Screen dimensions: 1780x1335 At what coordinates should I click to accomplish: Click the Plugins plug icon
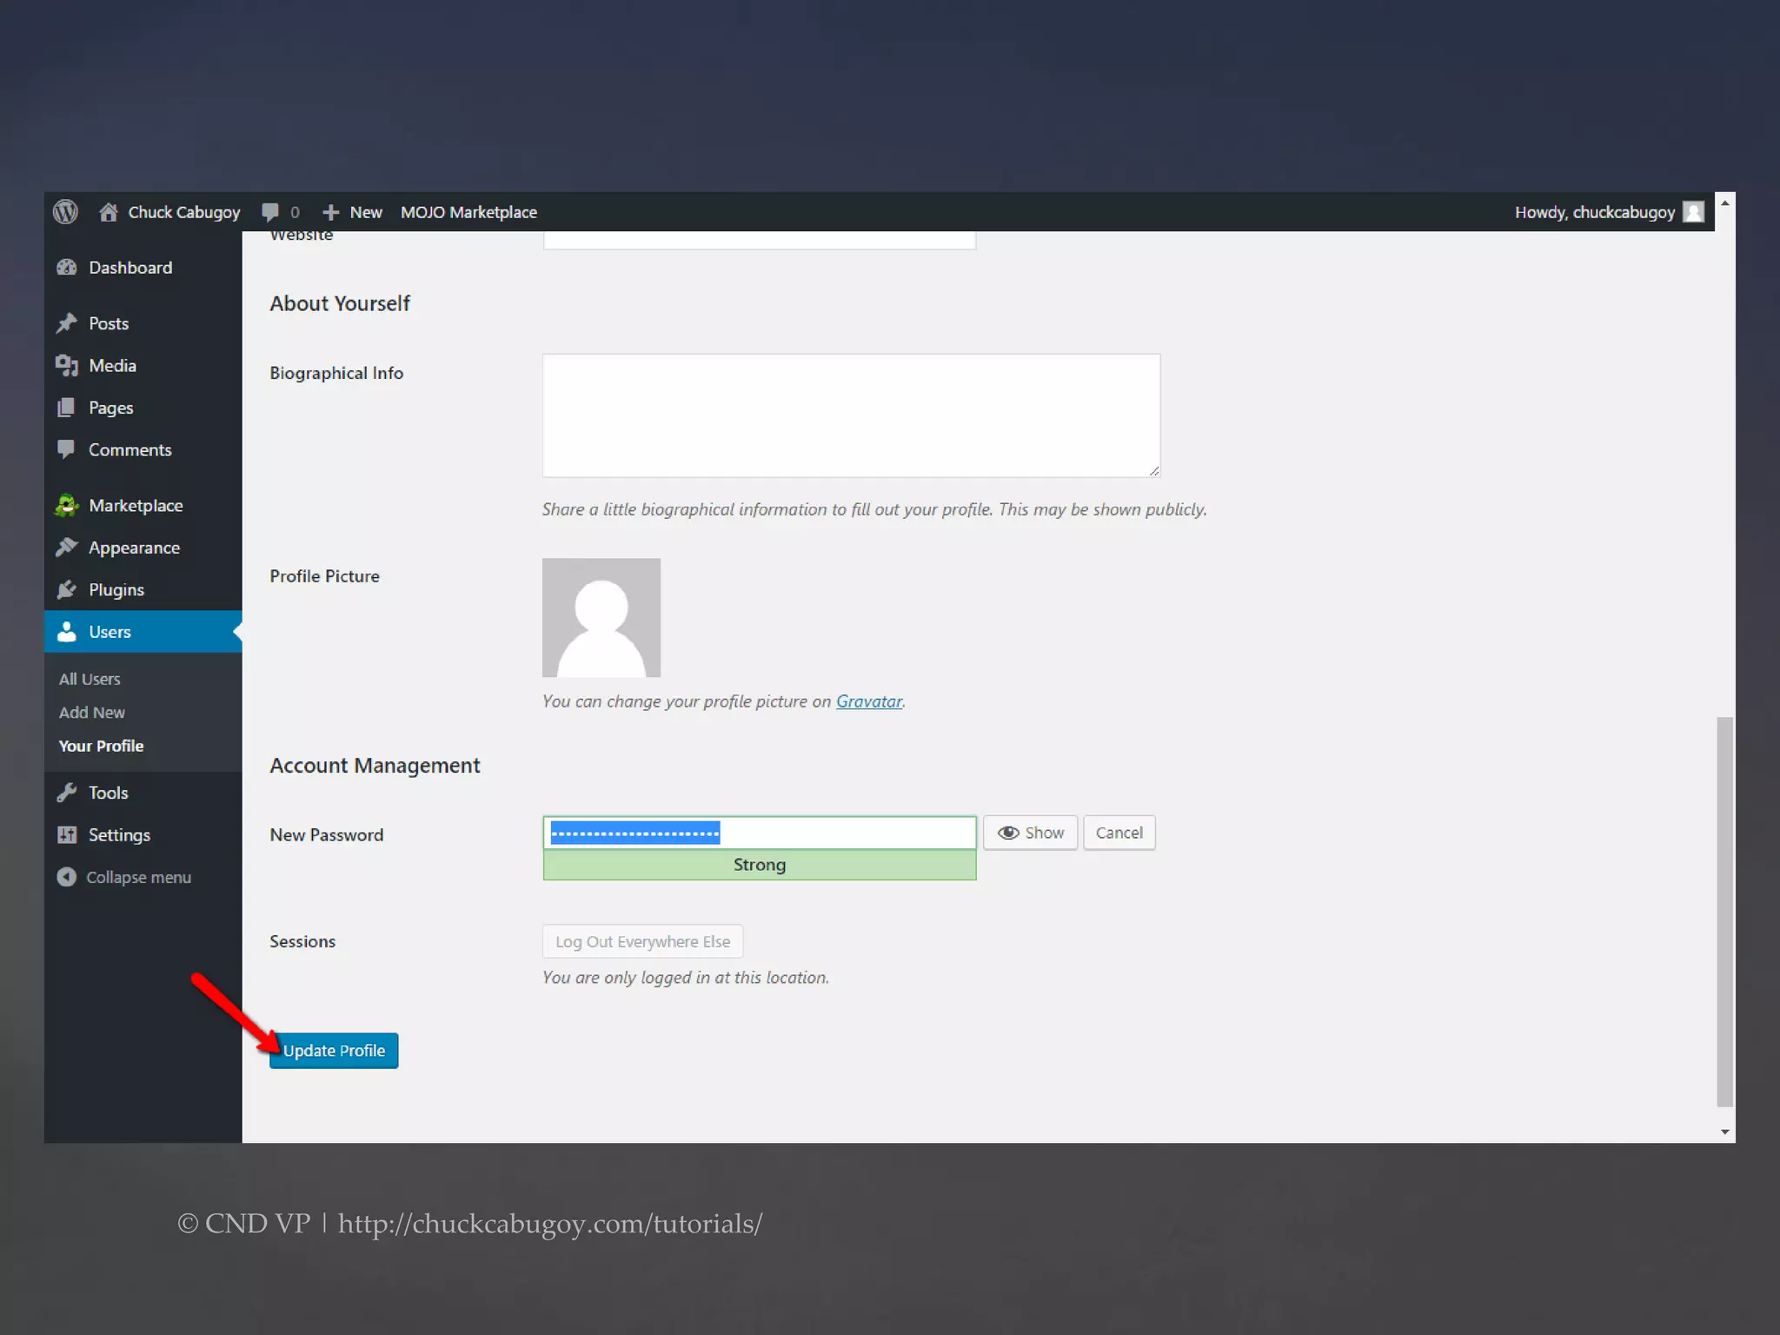pyautogui.click(x=67, y=589)
